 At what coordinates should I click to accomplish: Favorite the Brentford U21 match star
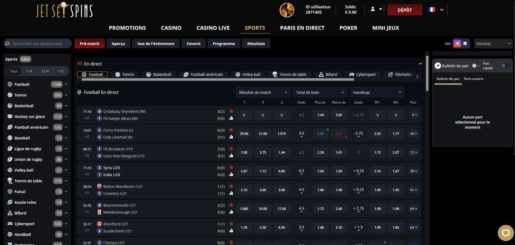click(231, 224)
